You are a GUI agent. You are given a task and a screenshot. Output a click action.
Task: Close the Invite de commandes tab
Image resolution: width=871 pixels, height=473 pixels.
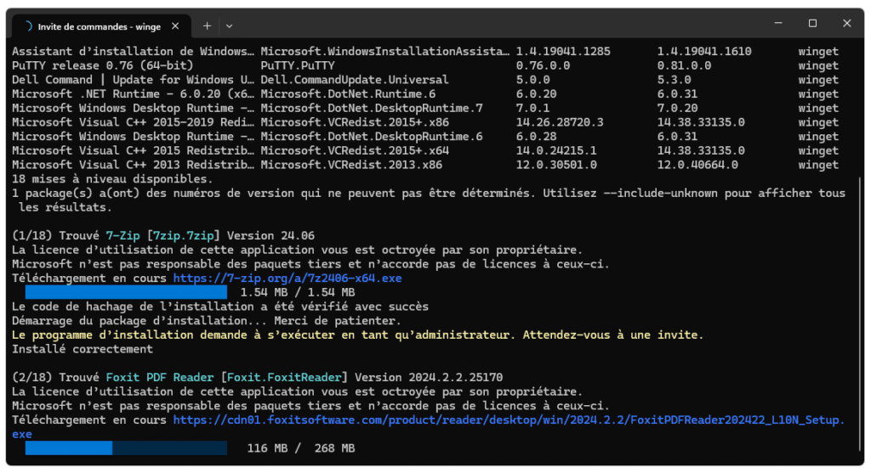(176, 26)
